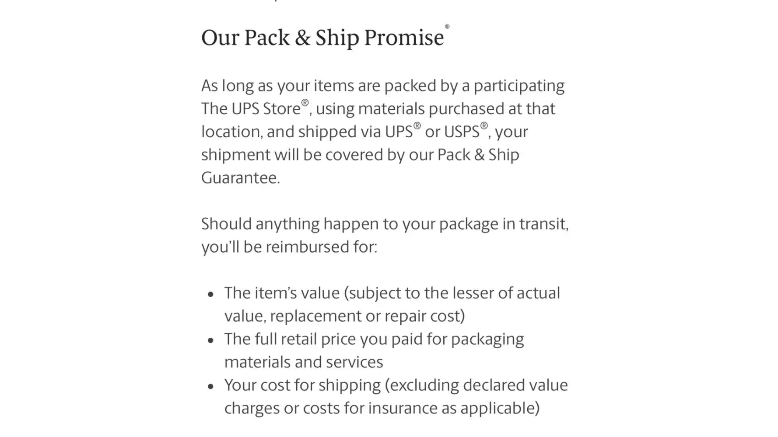Click the registered symbol after "USPS"
778x437 pixels.
pos(484,126)
